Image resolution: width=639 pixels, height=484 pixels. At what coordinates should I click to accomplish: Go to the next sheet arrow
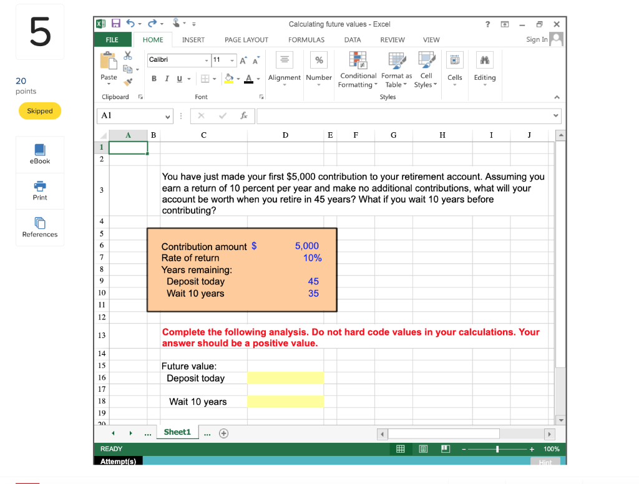pyautogui.click(x=131, y=433)
